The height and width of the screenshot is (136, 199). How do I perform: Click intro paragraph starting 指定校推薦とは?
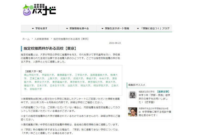tap(71, 58)
